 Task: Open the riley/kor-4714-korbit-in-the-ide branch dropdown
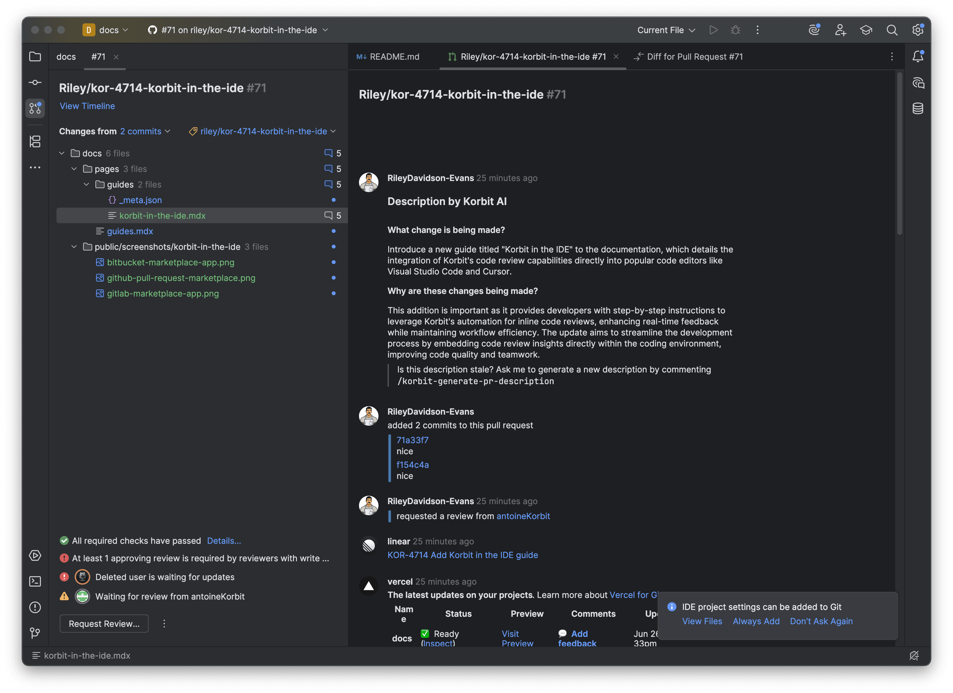(x=263, y=131)
